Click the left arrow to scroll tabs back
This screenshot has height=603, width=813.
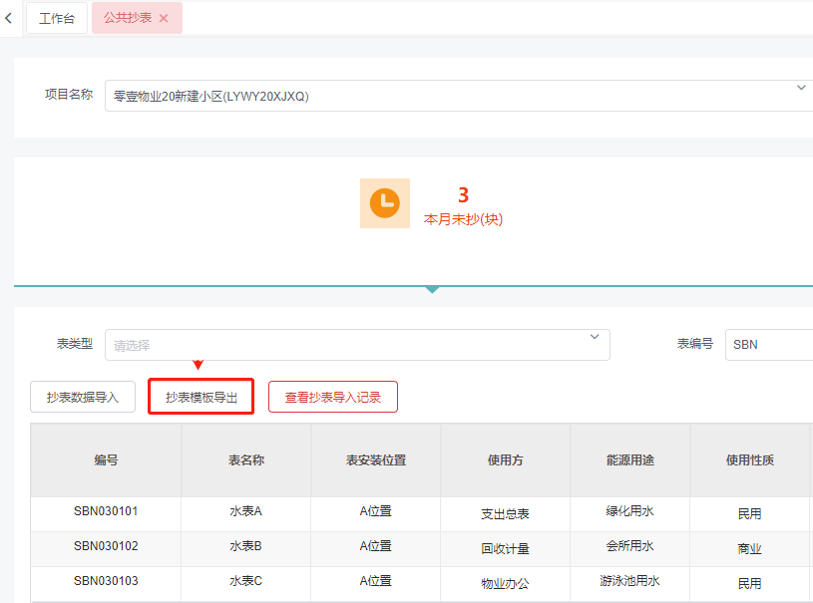pos(9,18)
